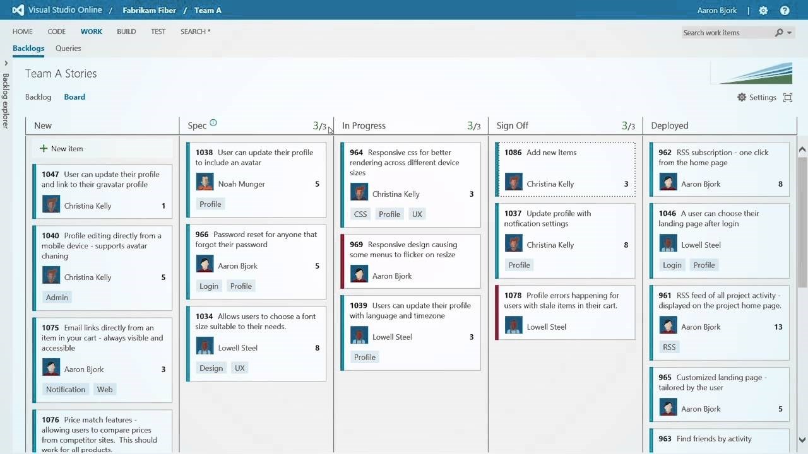This screenshot has height=454, width=808.
Task: Click Christina Kelly avatar on card 1040
Action: pos(51,276)
